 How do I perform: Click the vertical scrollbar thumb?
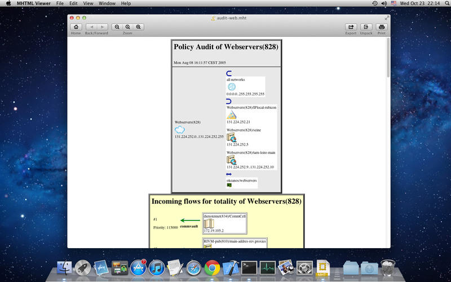pos(388,58)
